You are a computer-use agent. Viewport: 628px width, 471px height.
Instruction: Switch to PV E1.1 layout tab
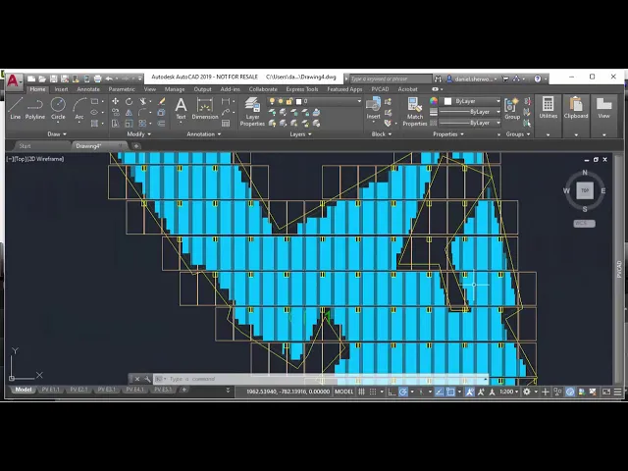click(50, 390)
